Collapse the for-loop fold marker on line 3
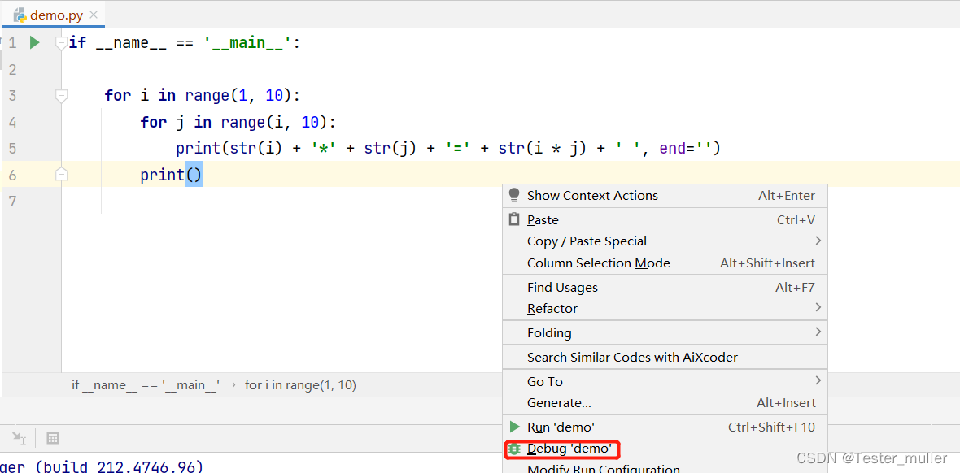The image size is (960, 473). pos(61,95)
